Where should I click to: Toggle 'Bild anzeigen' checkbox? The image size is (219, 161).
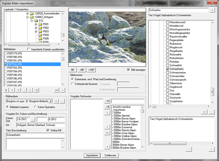[x=128, y=70]
